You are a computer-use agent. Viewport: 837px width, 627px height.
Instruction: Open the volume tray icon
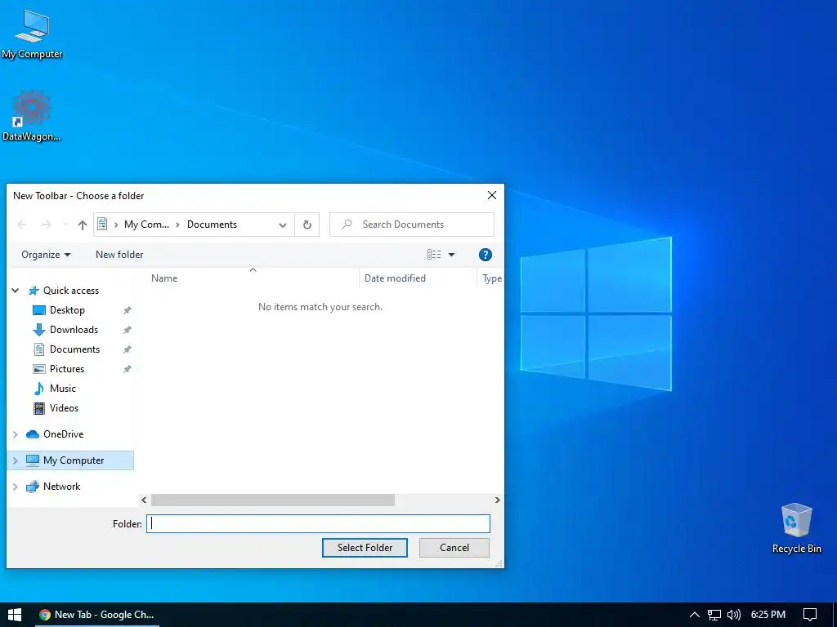pos(734,615)
